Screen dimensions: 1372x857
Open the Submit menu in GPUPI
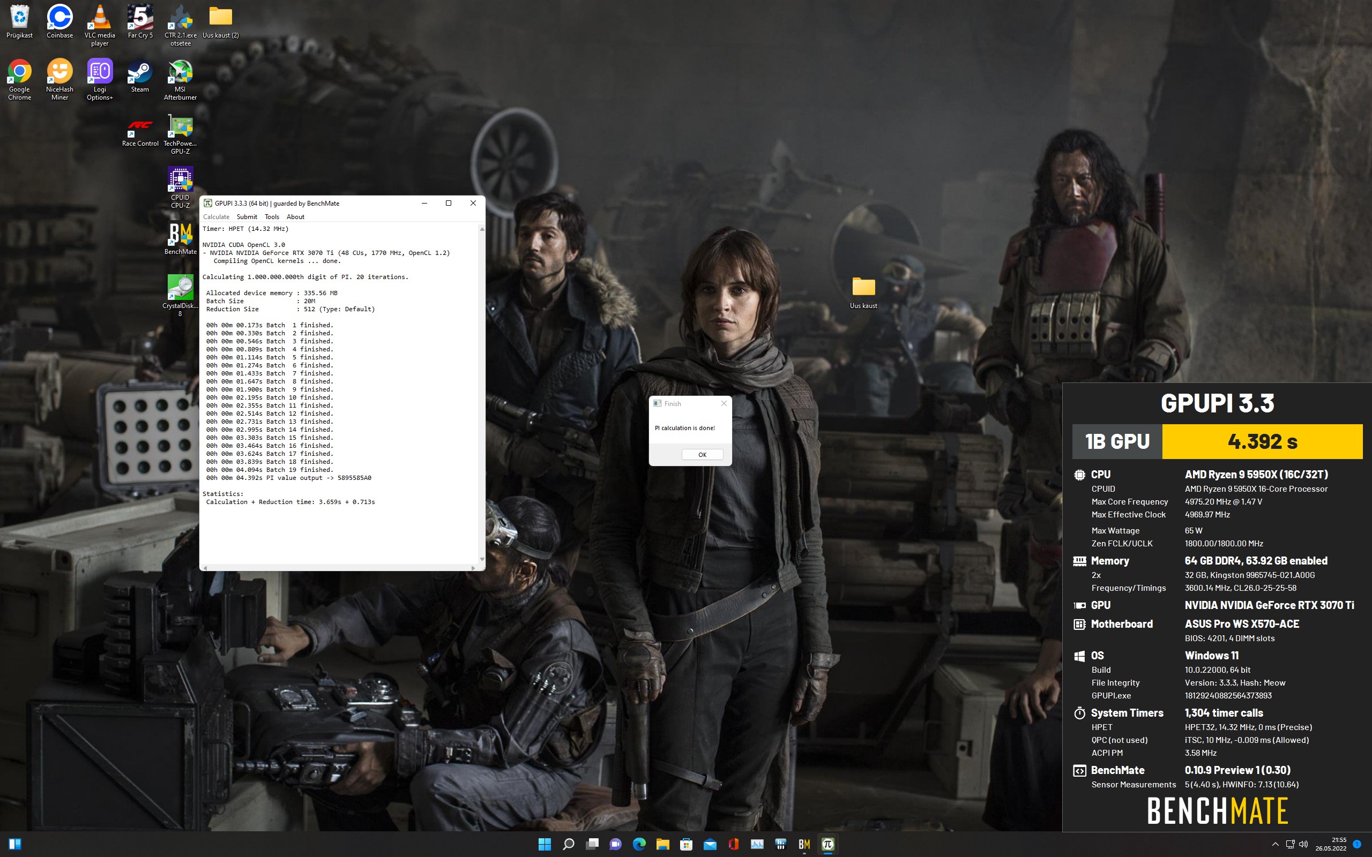point(247,216)
